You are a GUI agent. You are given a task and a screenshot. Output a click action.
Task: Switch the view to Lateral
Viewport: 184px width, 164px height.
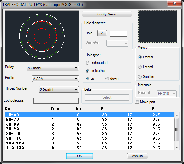coord(140,67)
